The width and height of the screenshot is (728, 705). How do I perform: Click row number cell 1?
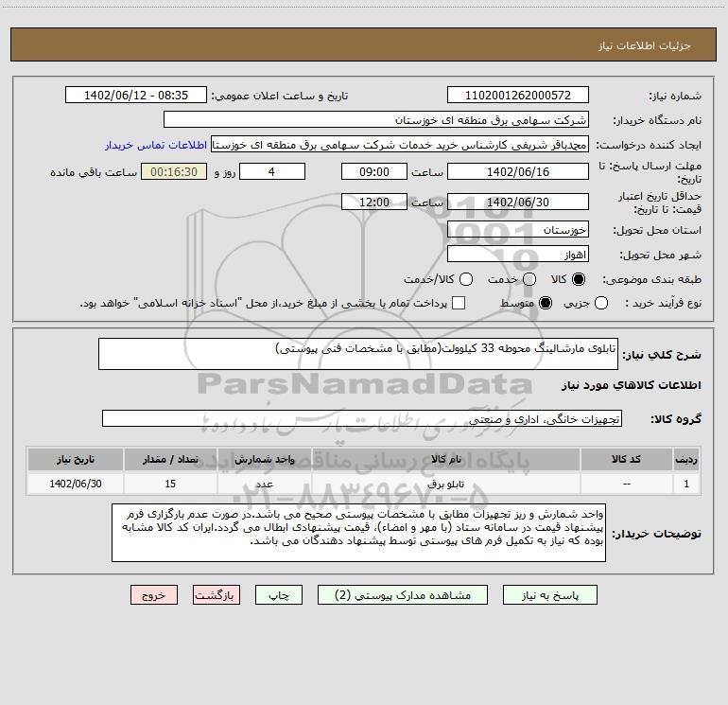pos(686,484)
